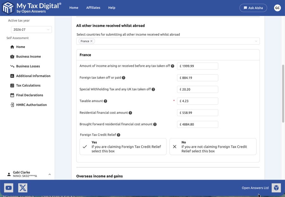Click help icon for Foreign tax taken off
Screen dimensions: 285x197
tap(123, 78)
